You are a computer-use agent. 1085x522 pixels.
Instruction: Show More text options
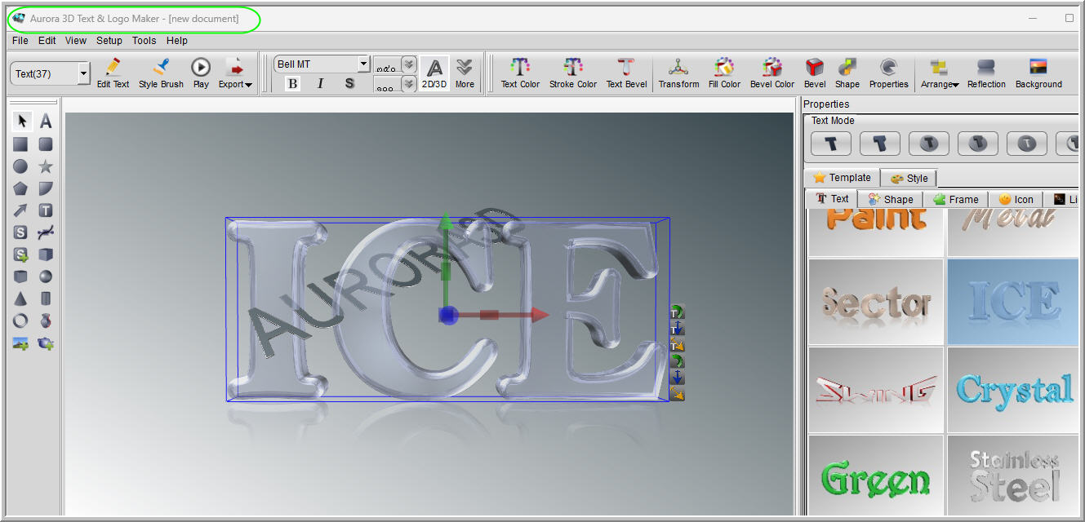(465, 73)
